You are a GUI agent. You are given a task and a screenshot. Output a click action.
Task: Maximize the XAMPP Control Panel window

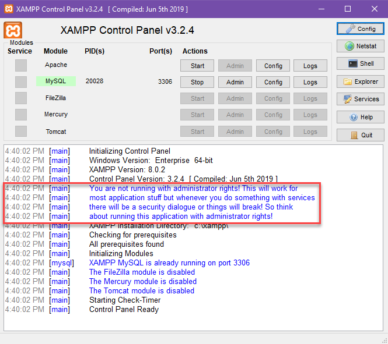(348, 9)
